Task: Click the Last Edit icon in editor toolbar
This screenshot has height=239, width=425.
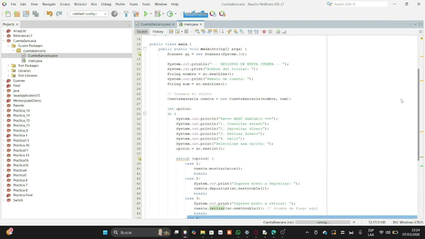Action: (171, 32)
